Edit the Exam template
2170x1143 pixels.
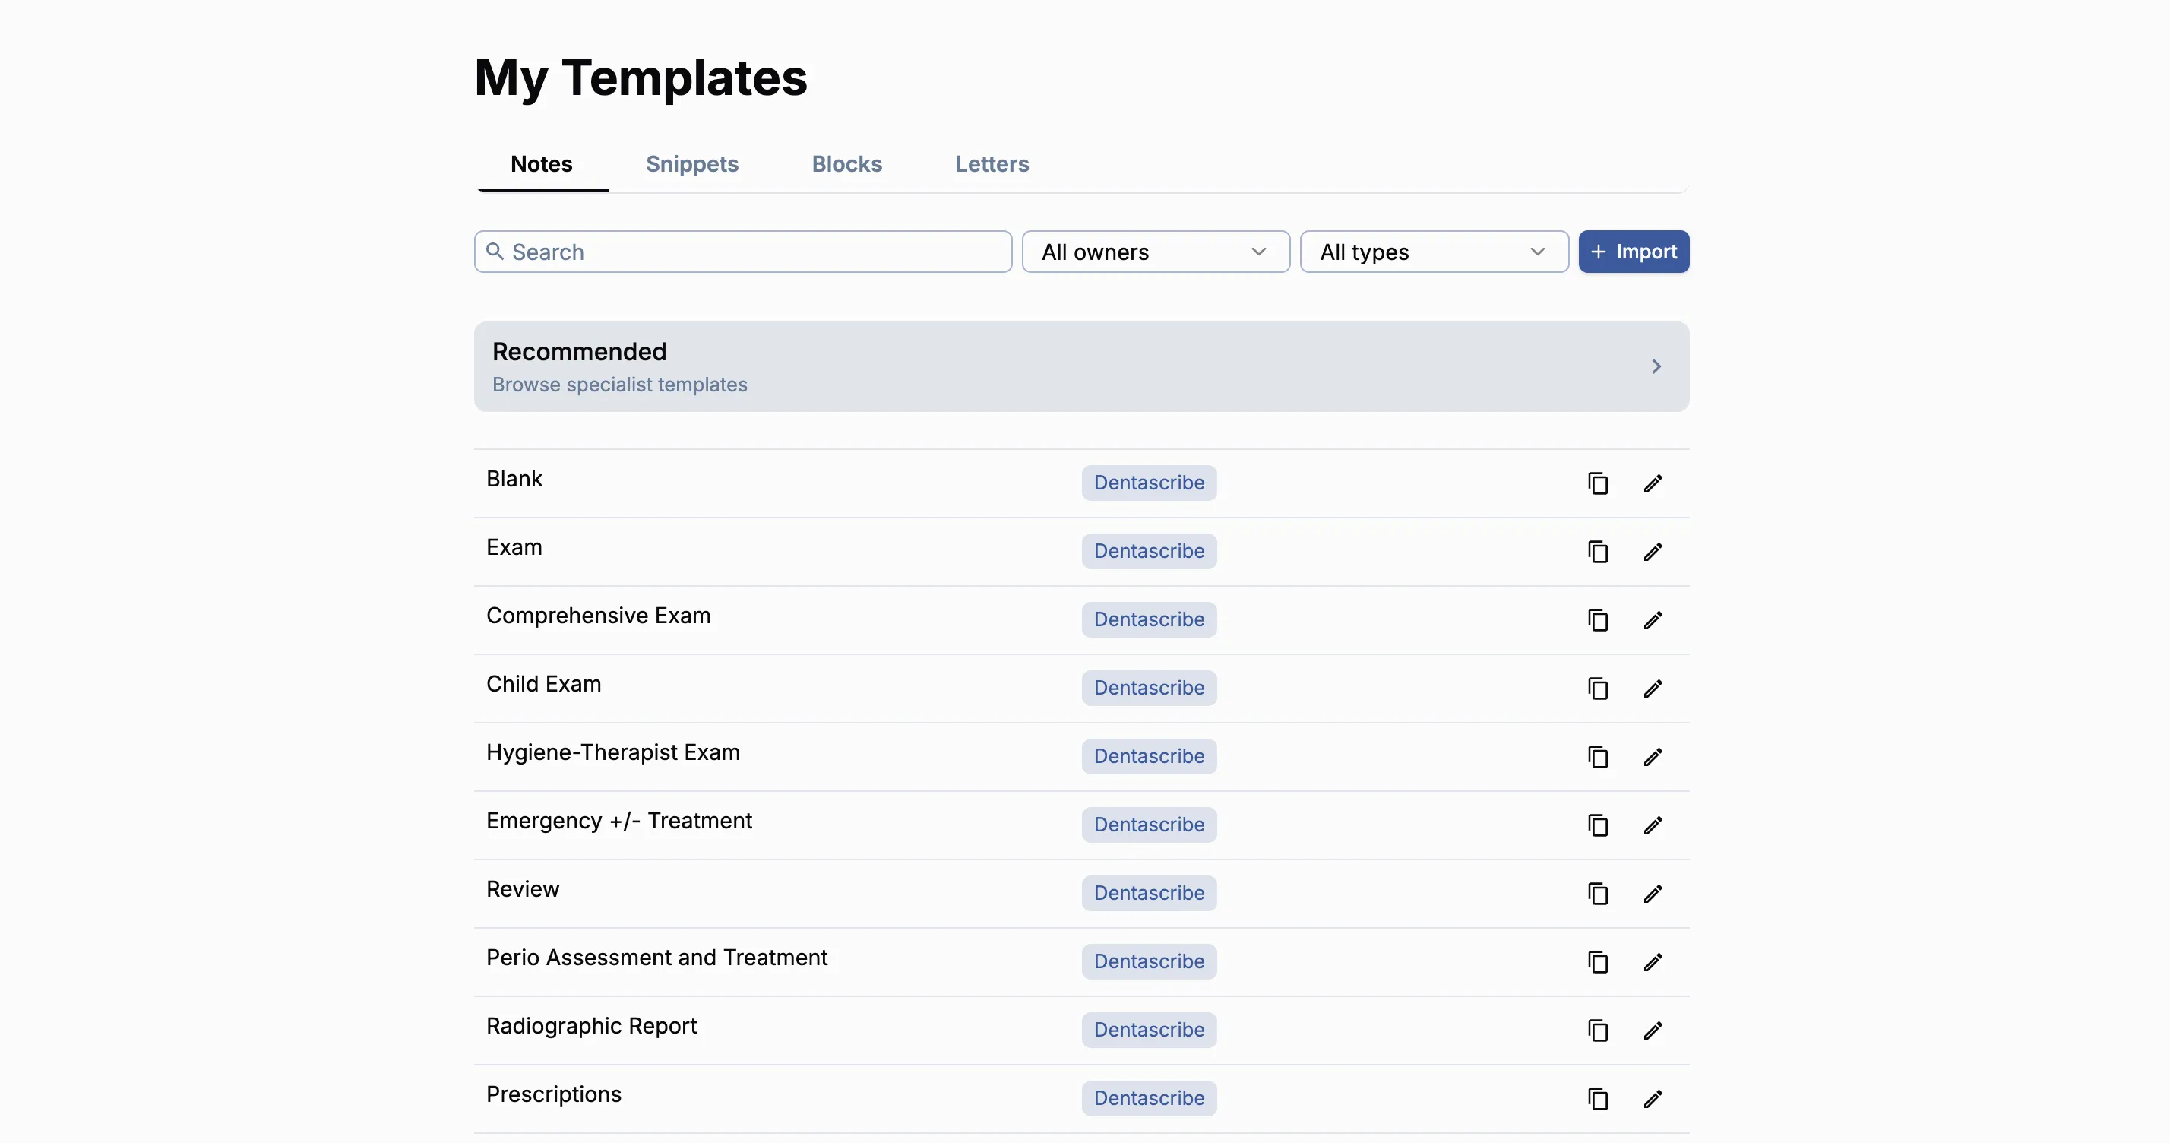pyautogui.click(x=1653, y=552)
